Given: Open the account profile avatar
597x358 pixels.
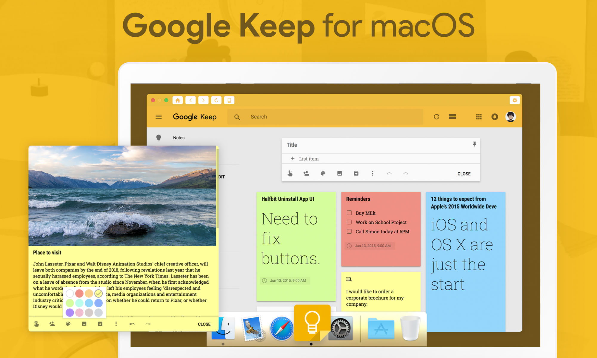Looking at the screenshot, I should (x=510, y=117).
